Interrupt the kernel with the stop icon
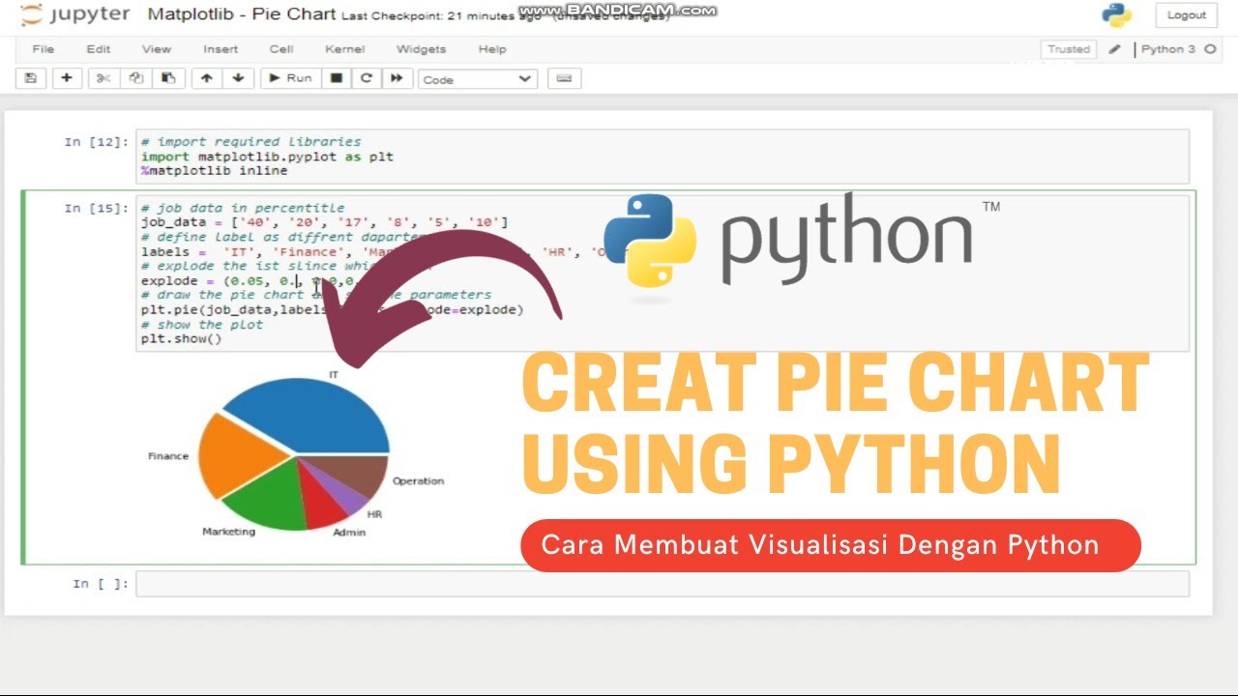Viewport: 1238px width, 696px height. pos(336,78)
